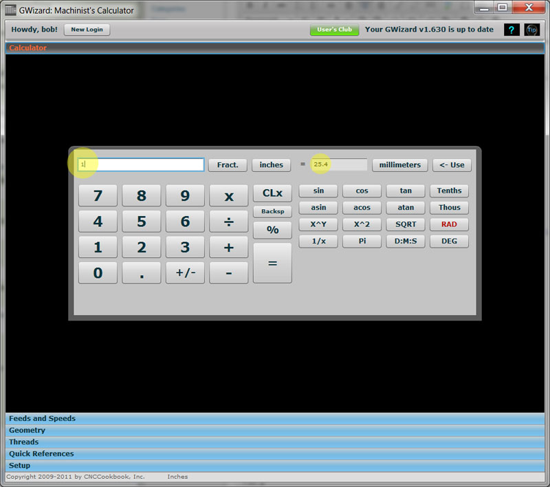Open the User's Club link
Viewport: 550px width, 487px height.
[334, 30]
